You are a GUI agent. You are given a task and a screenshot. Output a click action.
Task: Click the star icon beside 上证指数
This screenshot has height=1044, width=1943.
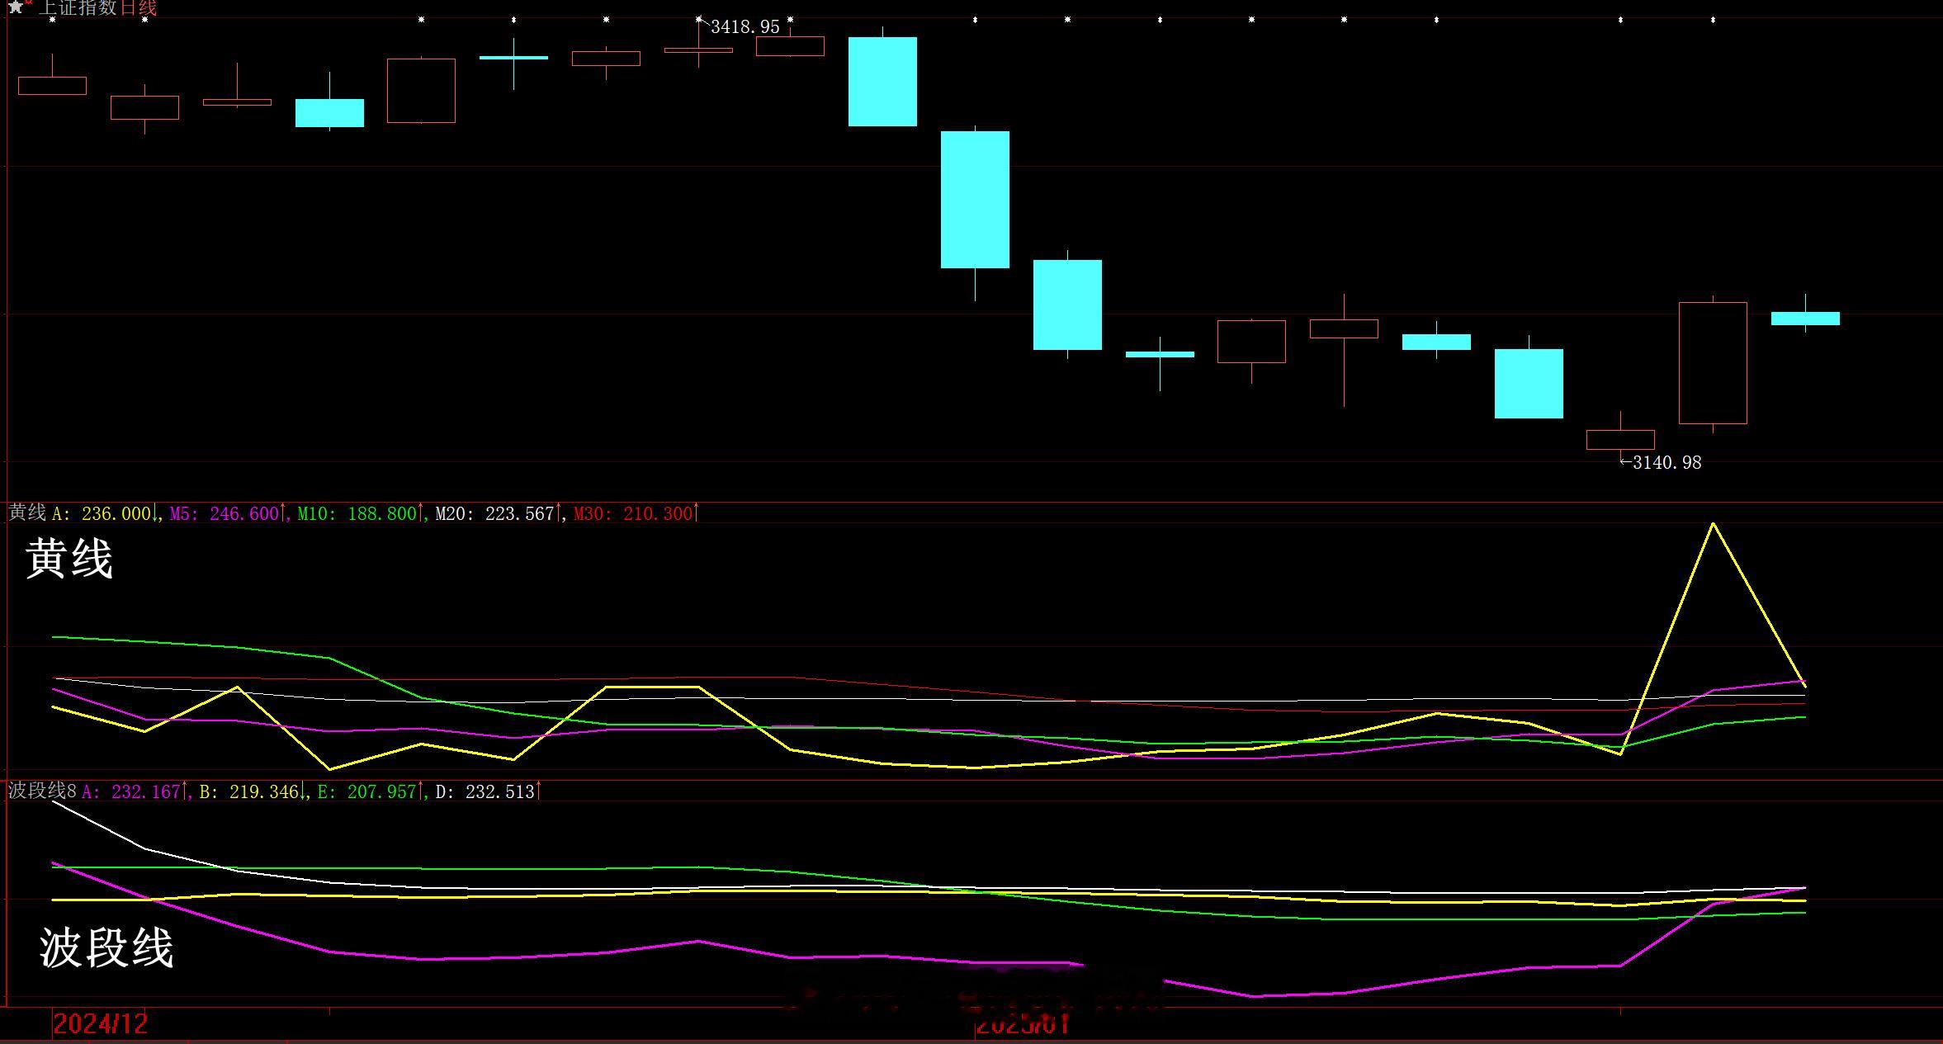15,7
